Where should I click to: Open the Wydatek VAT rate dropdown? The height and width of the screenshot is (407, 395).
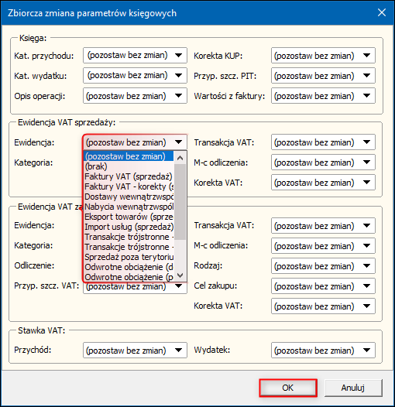pyautogui.click(x=323, y=351)
